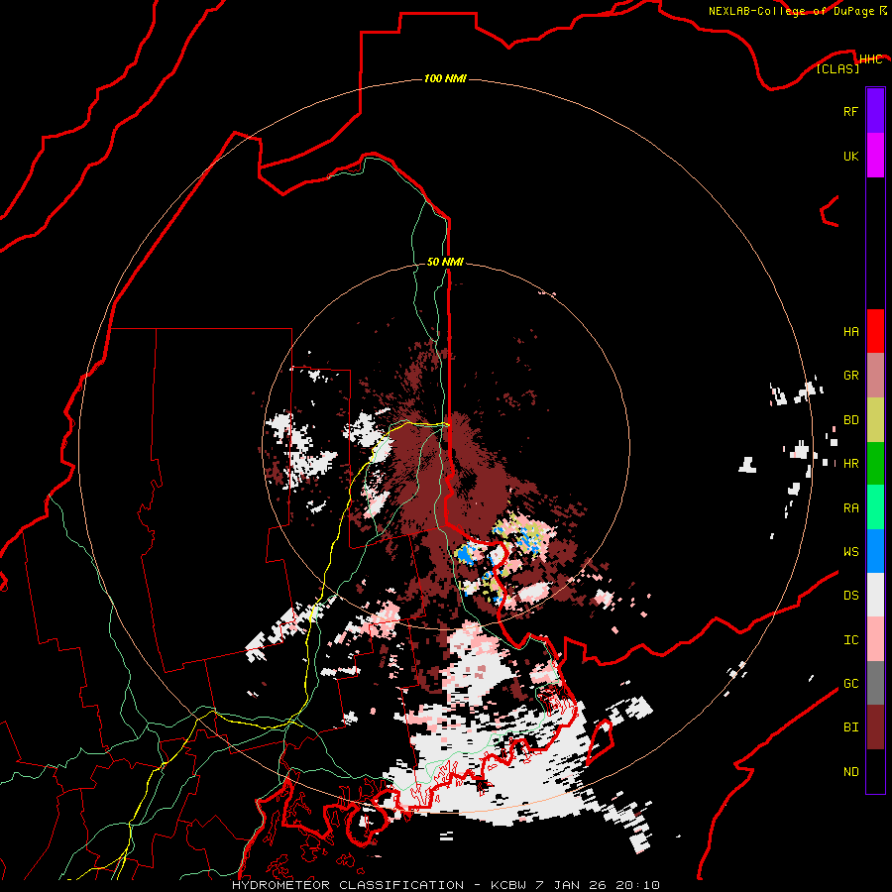
Task: Click the UK magenta legend swatch
Action: 875,156
